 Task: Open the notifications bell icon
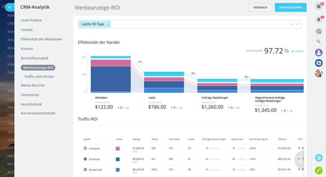(x=319, y=19)
